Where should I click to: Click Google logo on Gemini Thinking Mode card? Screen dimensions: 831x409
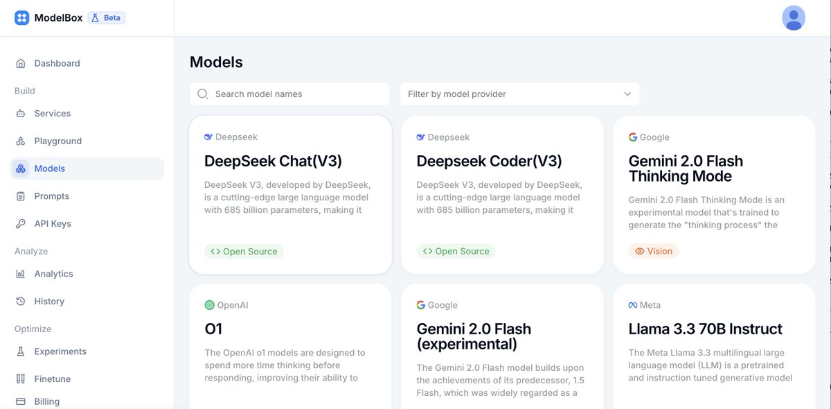point(633,137)
